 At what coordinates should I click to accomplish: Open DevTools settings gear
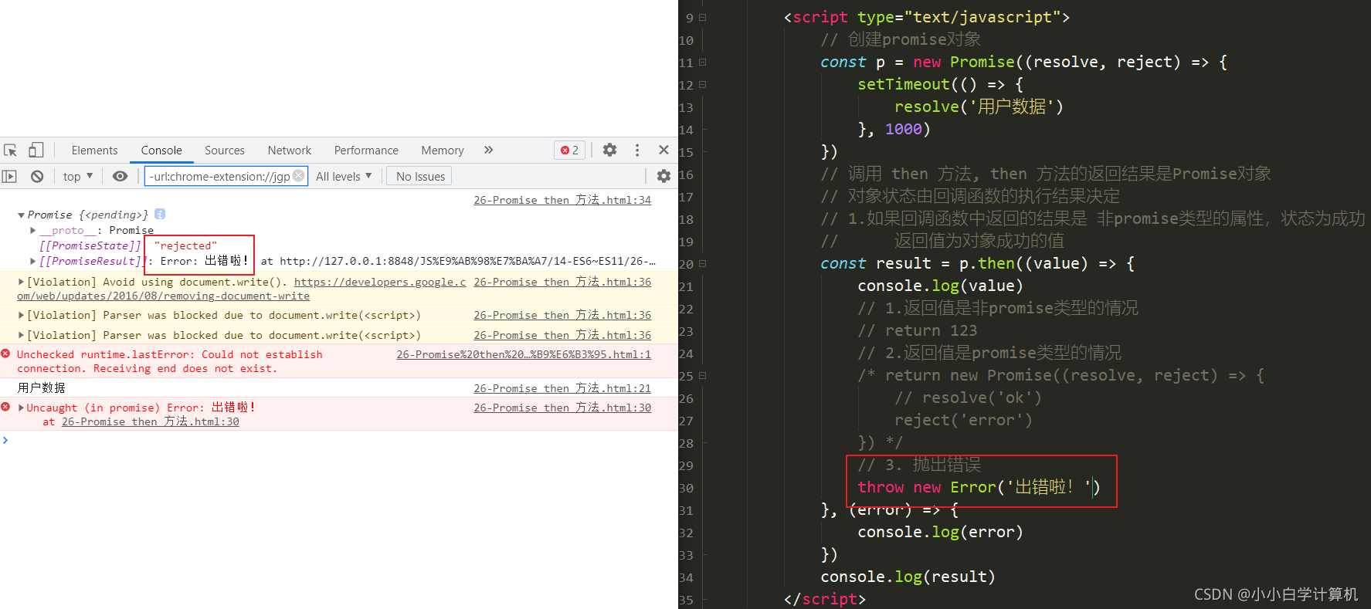click(609, 150)
